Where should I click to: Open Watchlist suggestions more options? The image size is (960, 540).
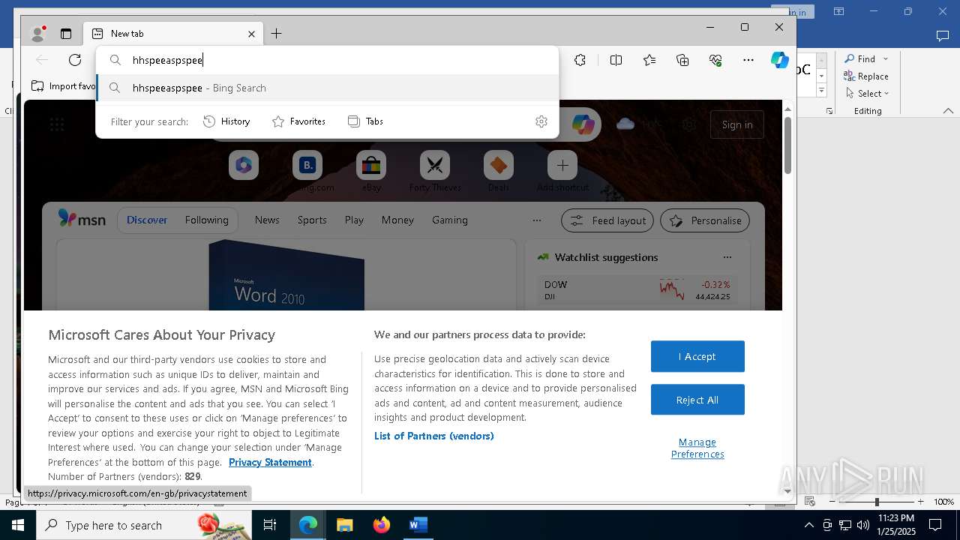(727, 257)
